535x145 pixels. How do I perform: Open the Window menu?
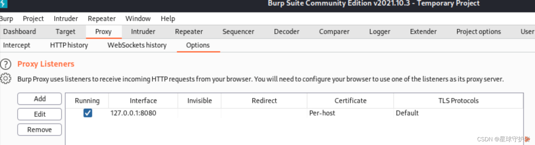coord(138,19)
